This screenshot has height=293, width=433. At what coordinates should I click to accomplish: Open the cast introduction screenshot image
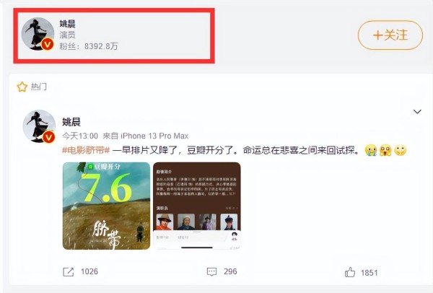[x=197, y=206]
